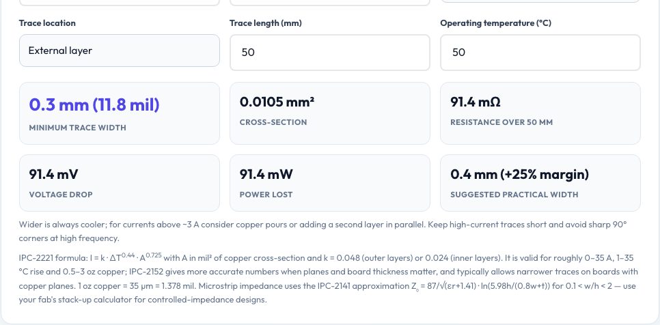Select the 0.0105 mm² cross-section value
Image resolution: width=660 pixels, height=325 pixels.
pyautogui.click(x=277, y=102)
